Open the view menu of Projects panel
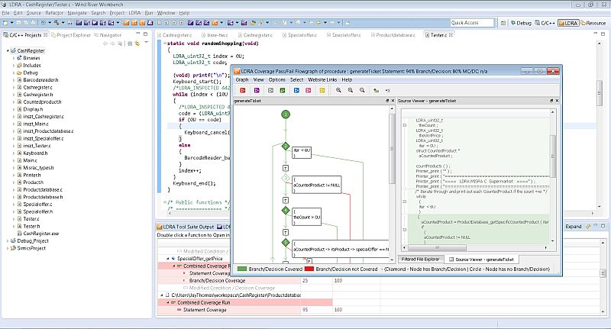 click(146, 43)
